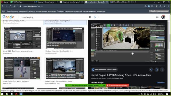Take a snapshot with camera icon
The width and height of the screenshot is (171, 96).
[145, 6]
